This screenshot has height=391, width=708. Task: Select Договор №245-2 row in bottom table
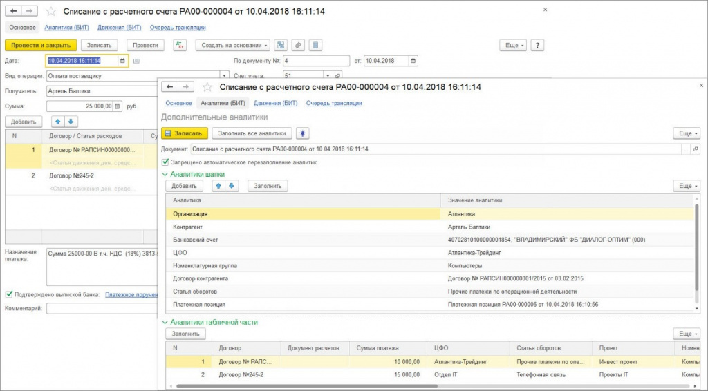433,374
